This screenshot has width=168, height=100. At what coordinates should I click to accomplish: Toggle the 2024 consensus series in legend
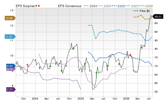pyautogui.click(x=90, y=6)
